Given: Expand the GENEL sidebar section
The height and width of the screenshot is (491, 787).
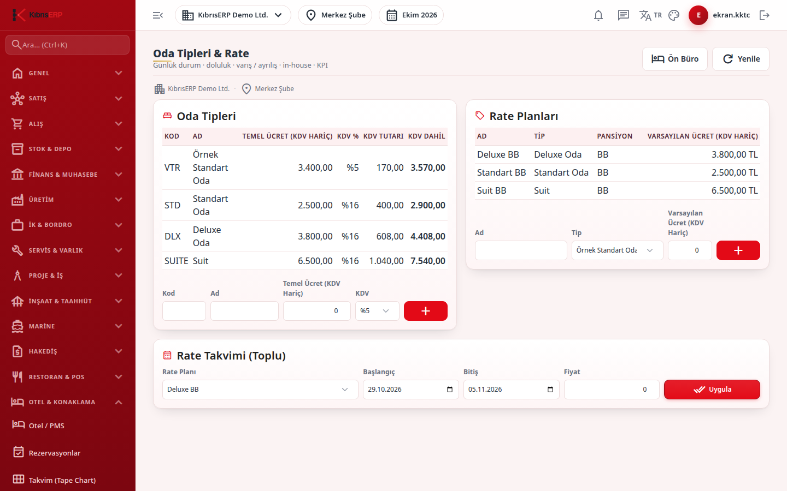Looking at the screenshot, I should [x=68, y=73].
